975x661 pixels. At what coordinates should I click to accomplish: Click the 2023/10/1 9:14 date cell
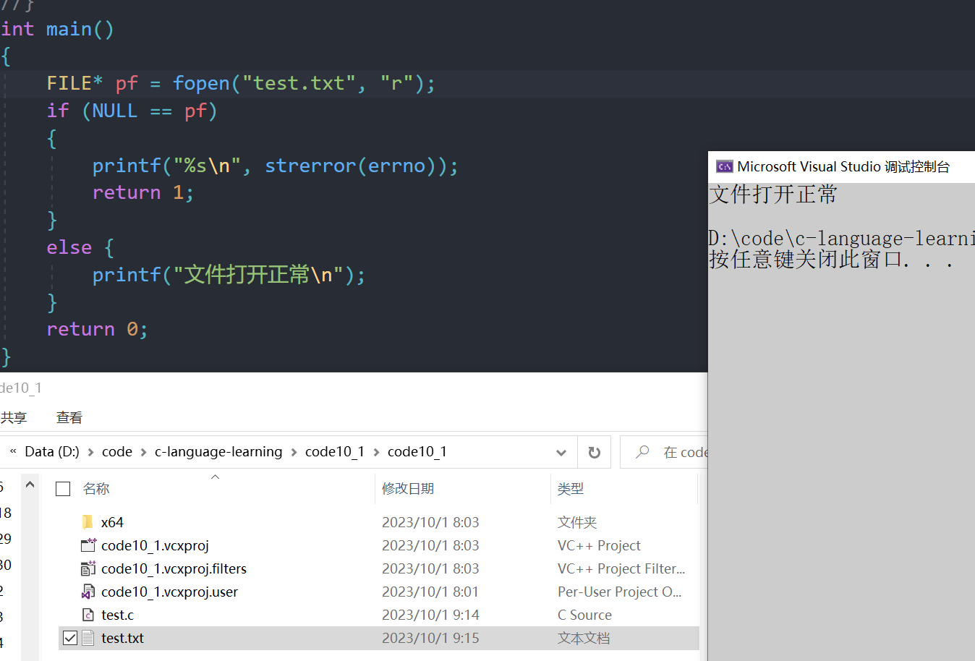(430, 615)
